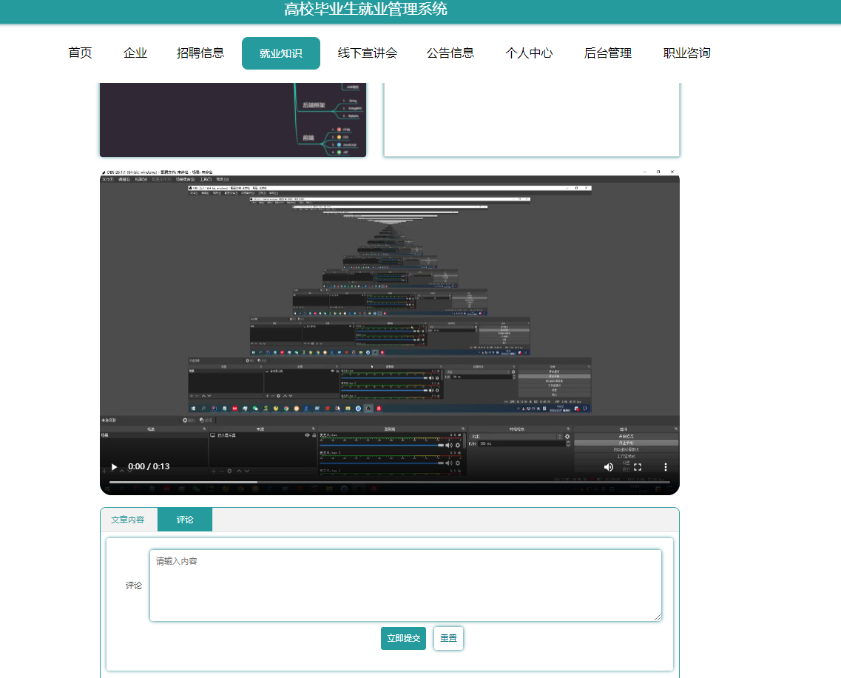Select the 就业知识 navigation tab
841x678 pixels.
click(x=281, y=53)
